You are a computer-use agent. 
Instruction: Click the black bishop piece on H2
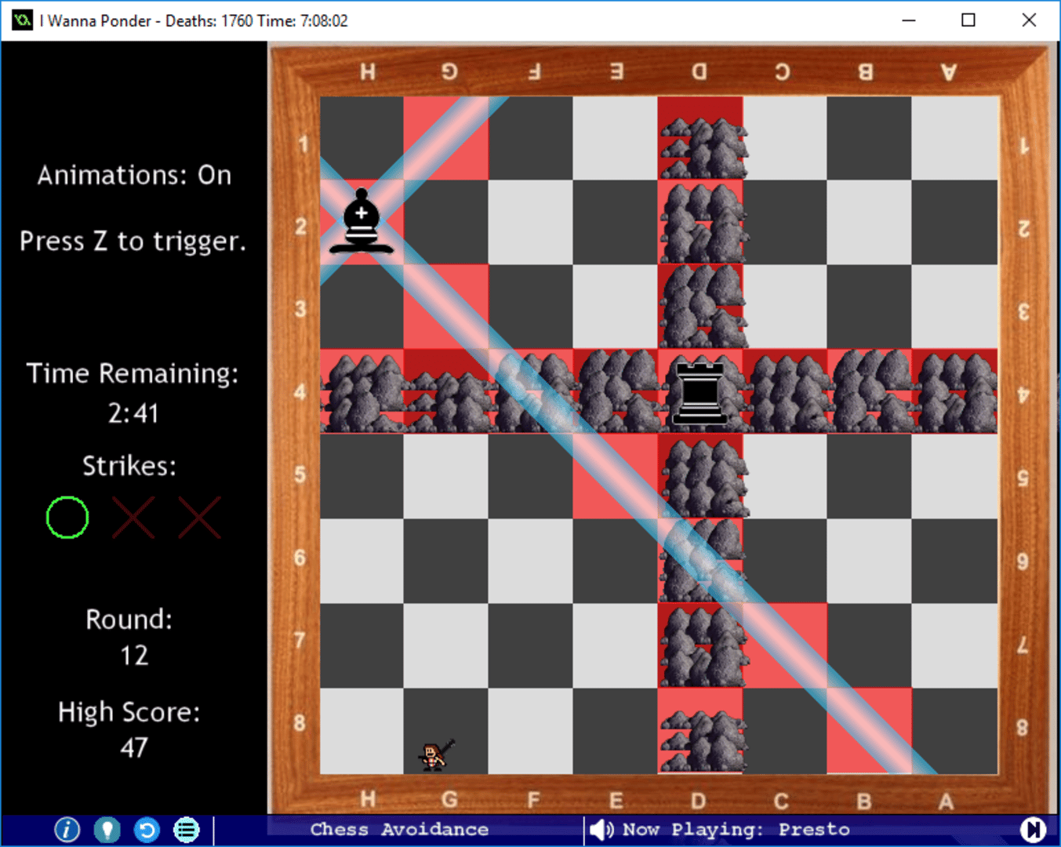361,221
